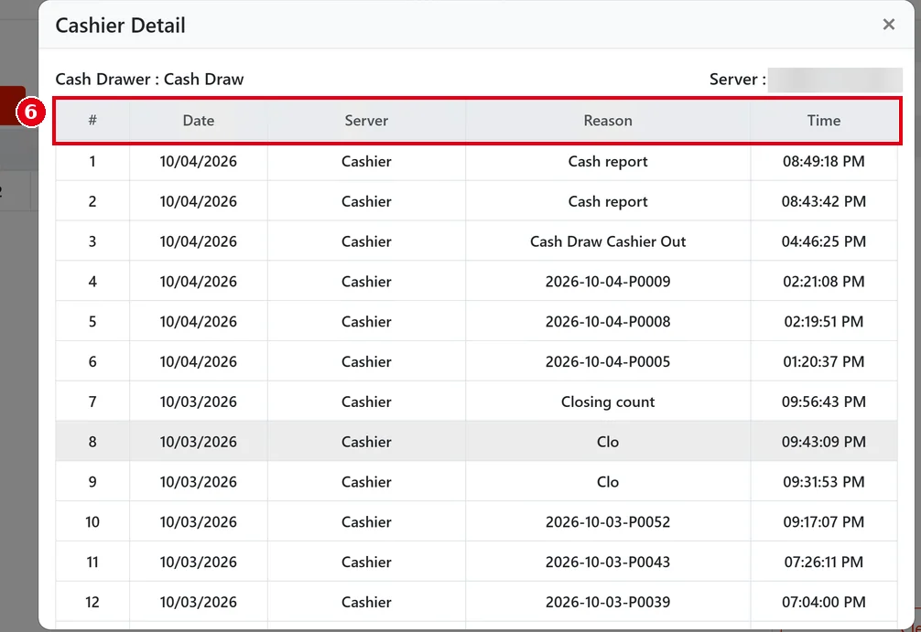Click the time 09:56:43 PM
921x632 pixels.
pyautogui.click(x=823, y=402)
